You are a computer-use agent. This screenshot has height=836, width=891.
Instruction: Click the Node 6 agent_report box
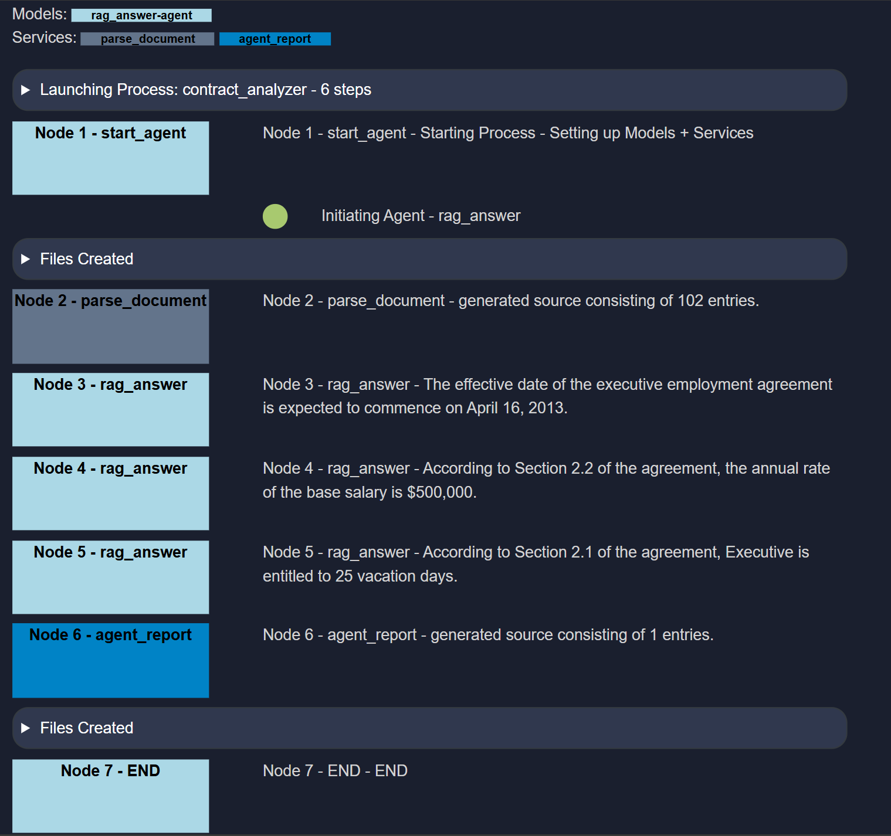[110, 660]
